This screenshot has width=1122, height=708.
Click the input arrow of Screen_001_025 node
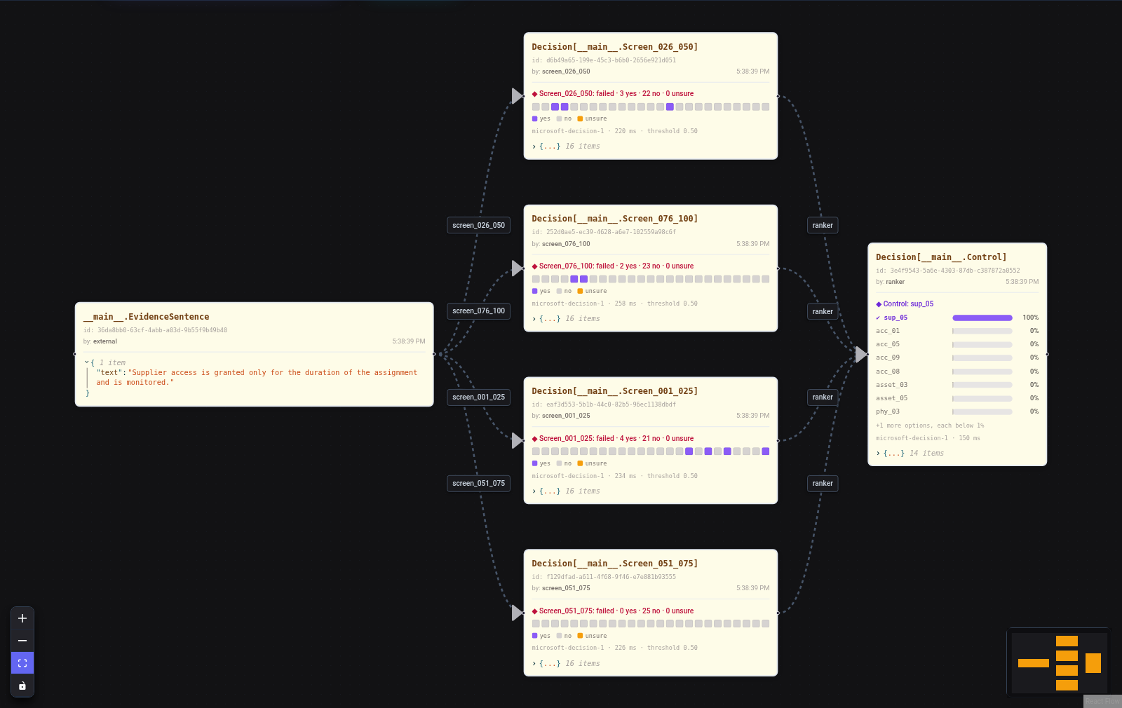[517, 440]
